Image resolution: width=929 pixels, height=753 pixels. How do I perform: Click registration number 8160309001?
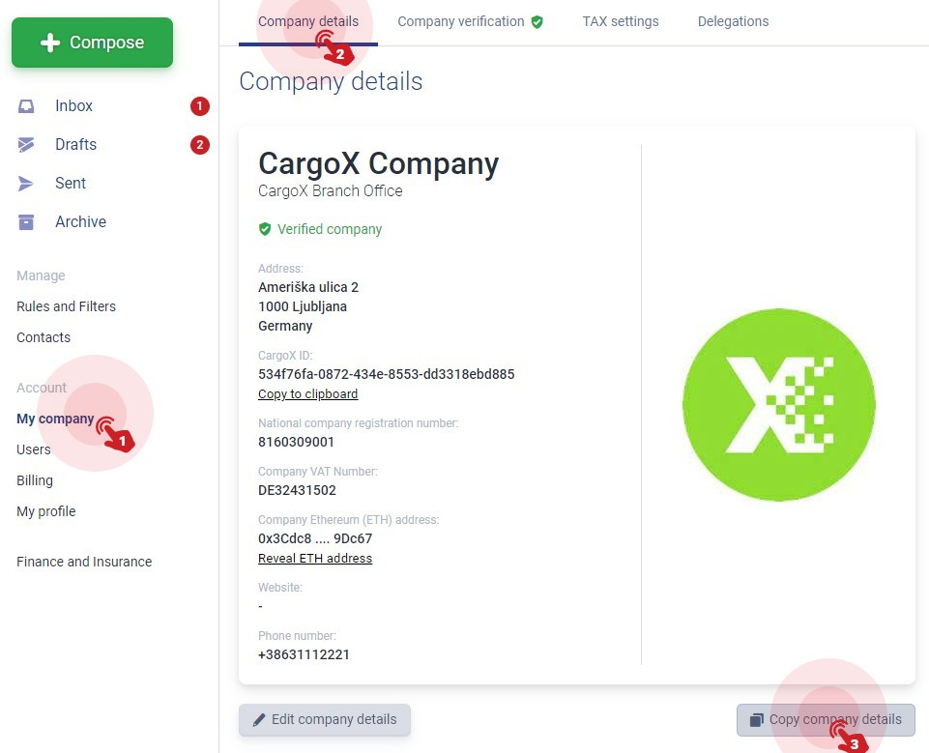click(x=296, y=442)
